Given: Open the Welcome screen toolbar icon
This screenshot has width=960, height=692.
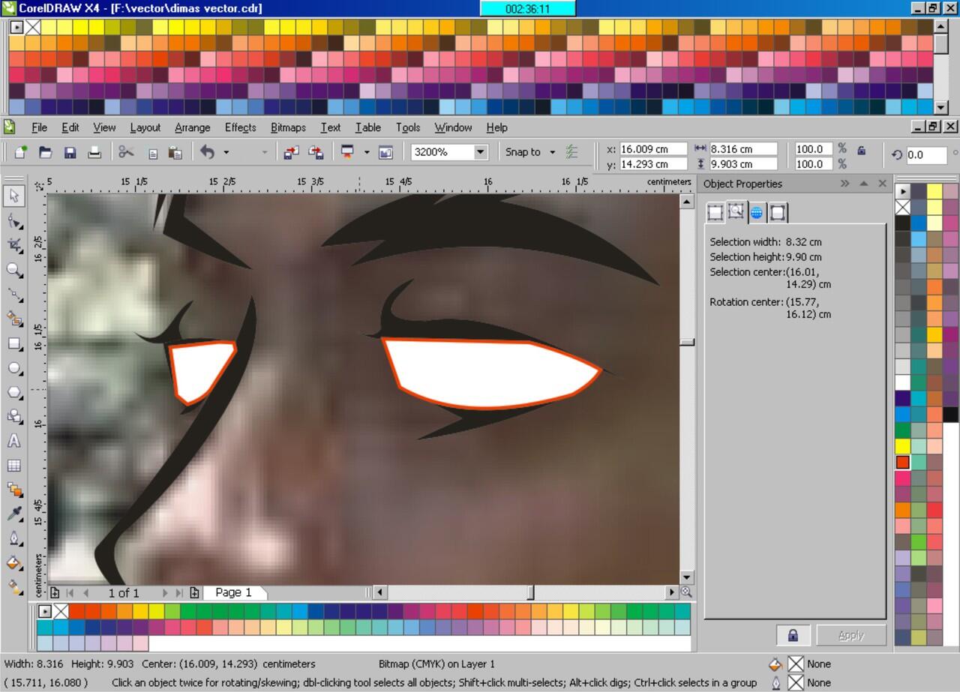Looking at the screenshot, I should (386, 152).
